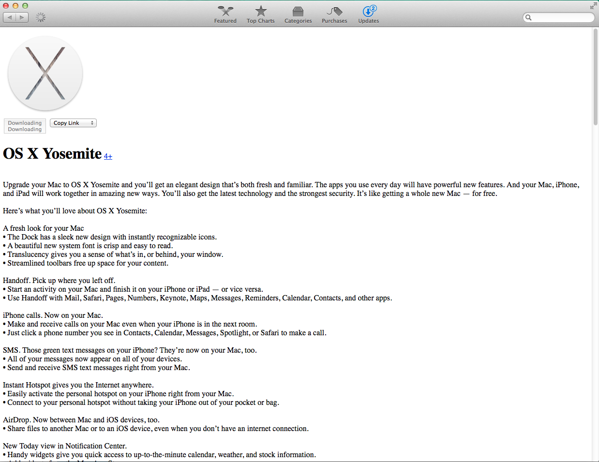Minimize the window with the yellow button

pyautogui.click(x=15, y=6)
